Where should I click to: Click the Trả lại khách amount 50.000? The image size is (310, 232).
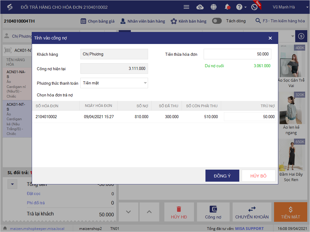(x=106, y=215)
